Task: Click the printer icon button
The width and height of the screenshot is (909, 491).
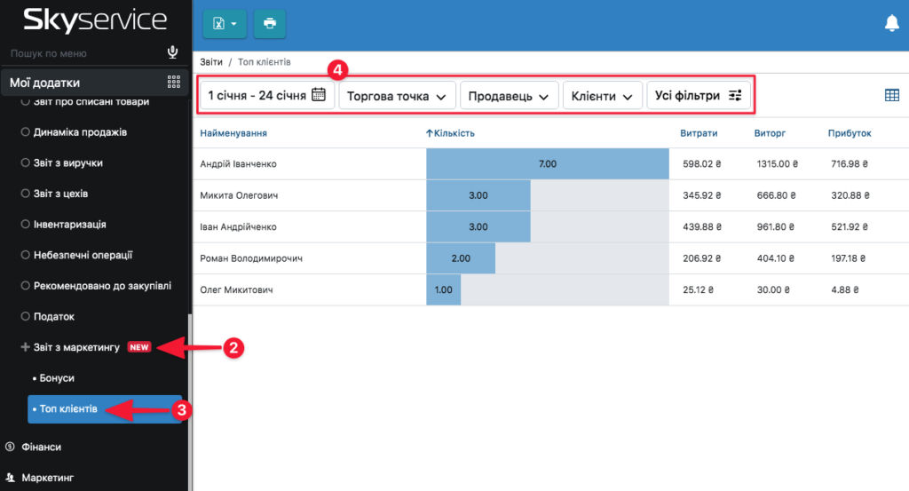Action: [x=270, y=24]
